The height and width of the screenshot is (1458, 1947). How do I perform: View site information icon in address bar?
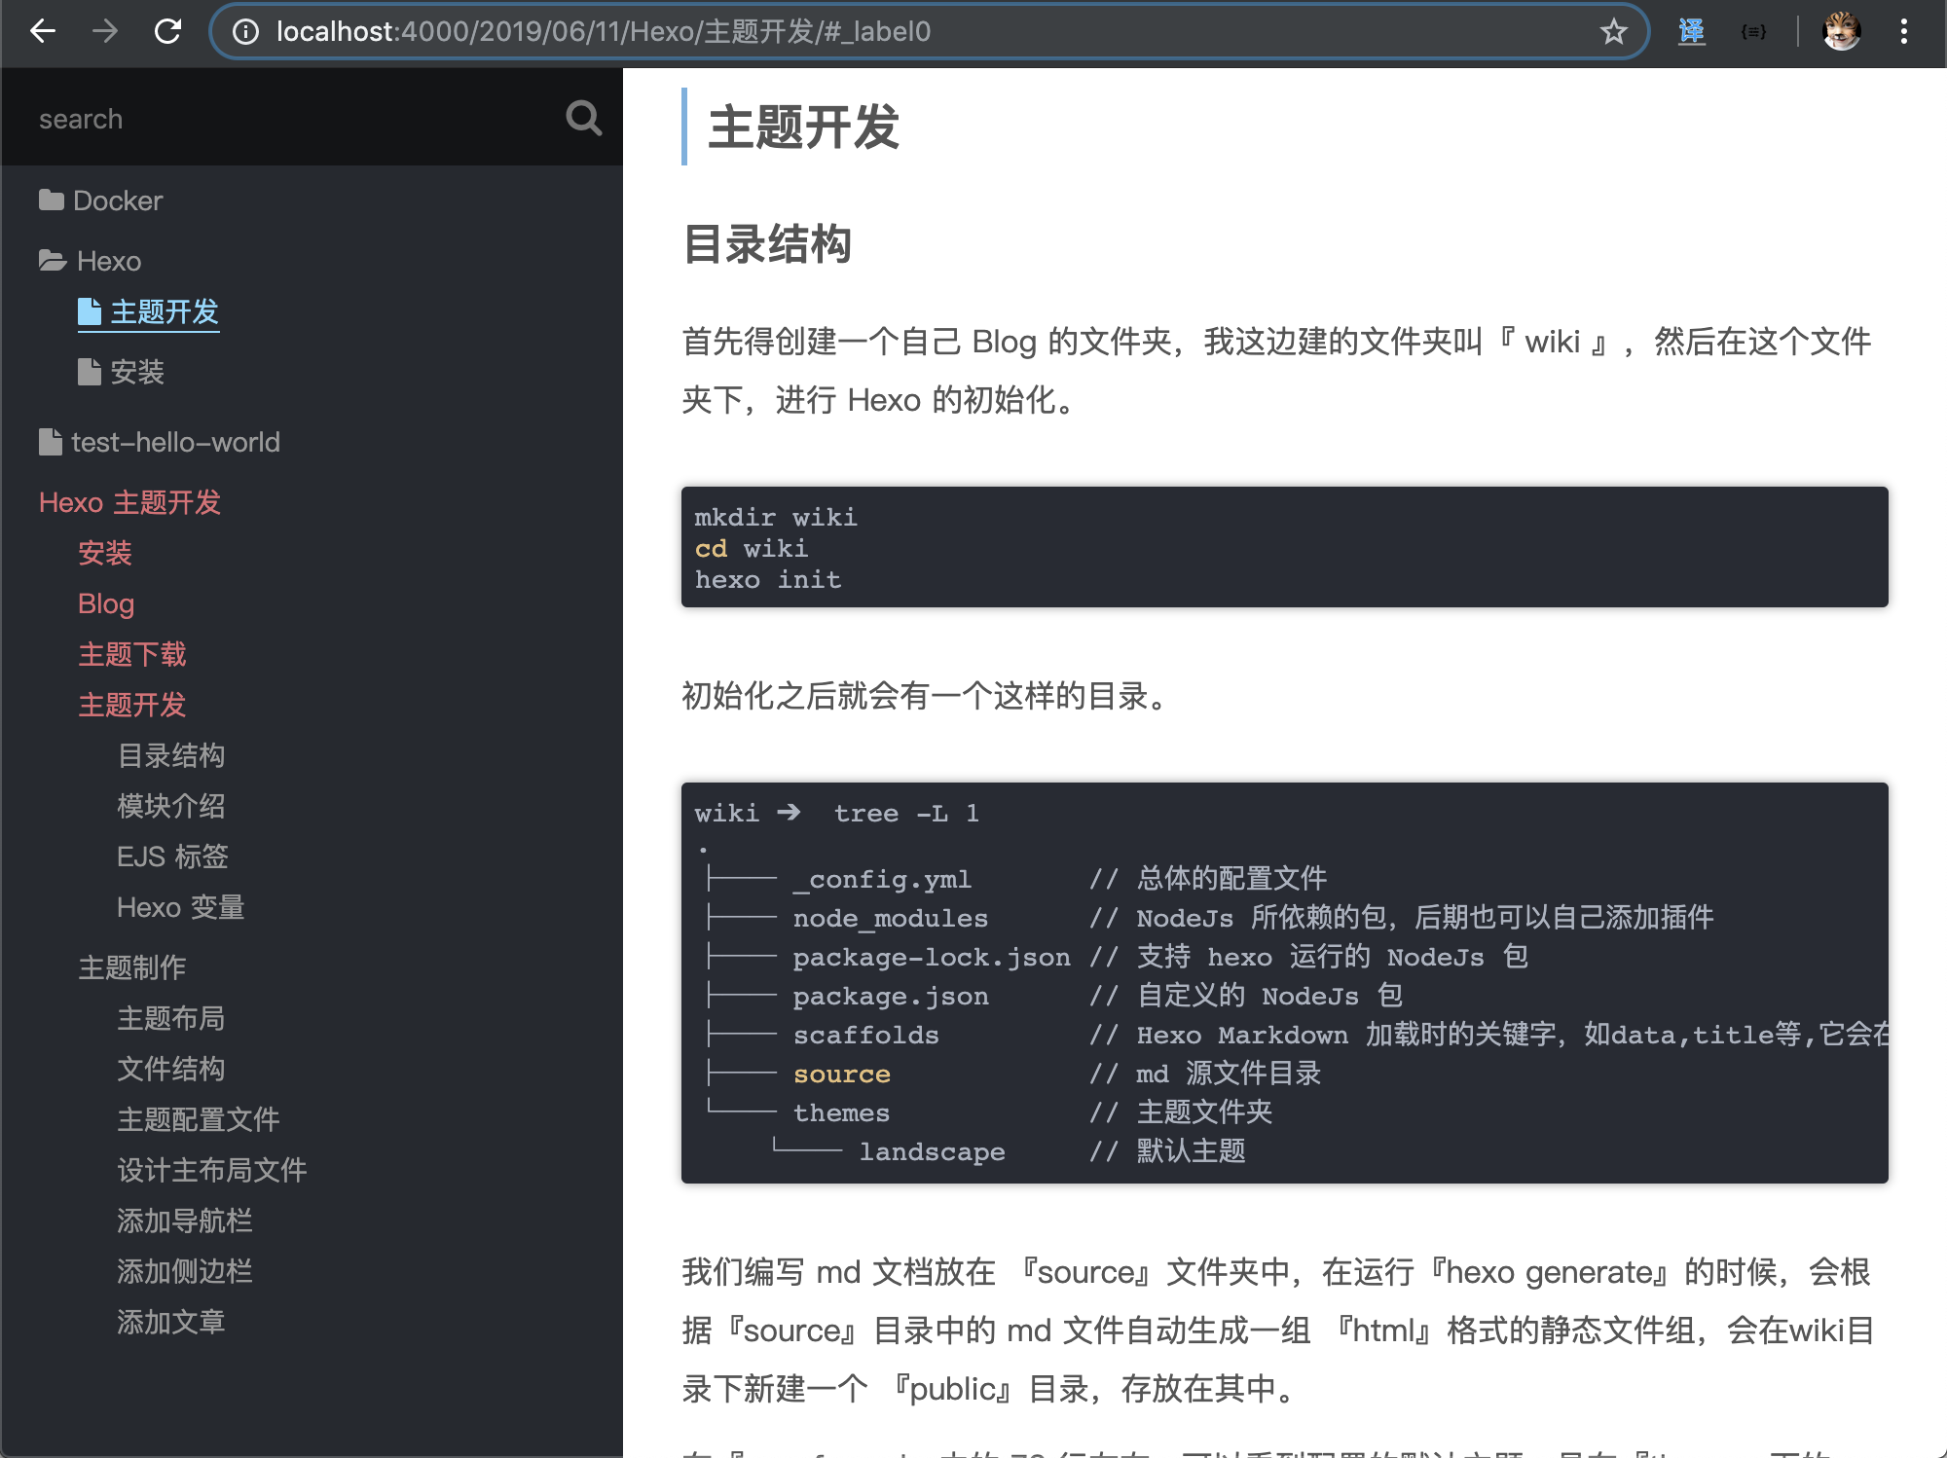click(x=246, y=31)
